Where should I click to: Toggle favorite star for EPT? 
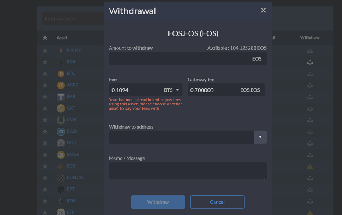click(x=45, y=190)
